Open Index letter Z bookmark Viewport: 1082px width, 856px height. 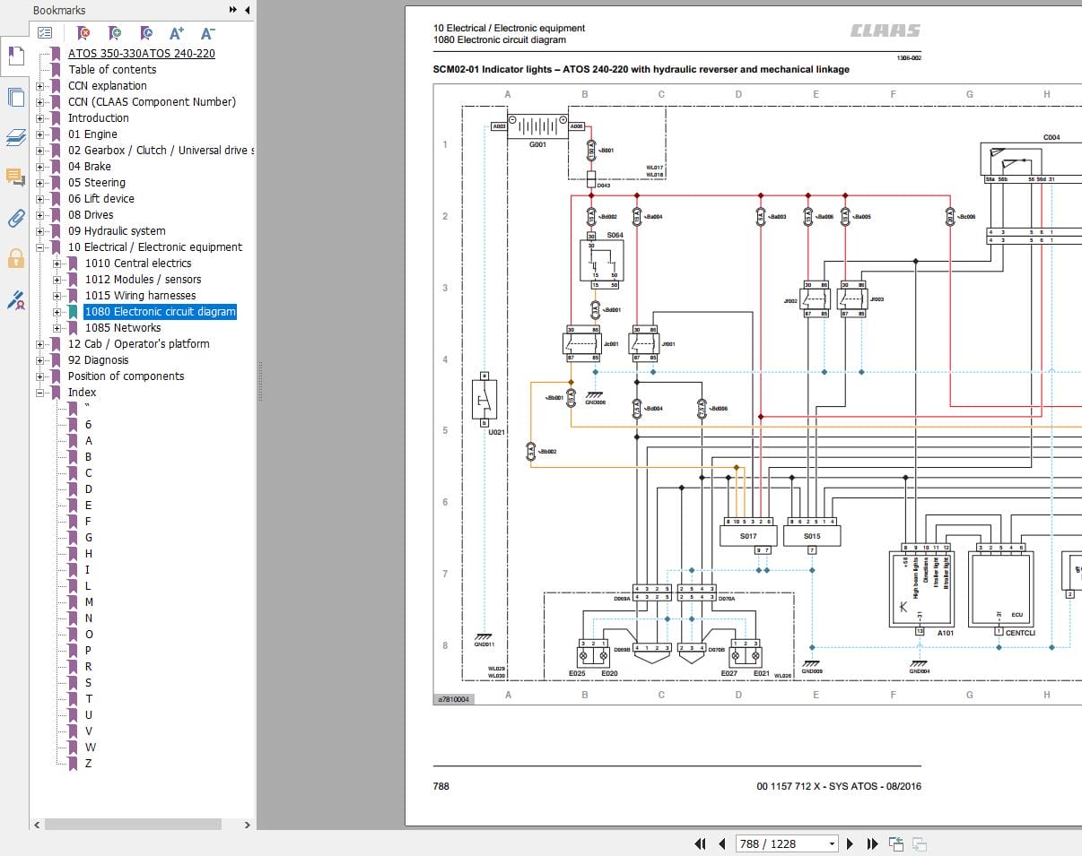pyautogui.click(x=88, y=763)
